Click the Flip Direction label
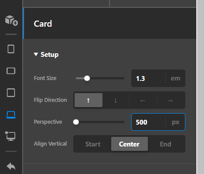Screen dimensions: 205x174 pos(50,100)
